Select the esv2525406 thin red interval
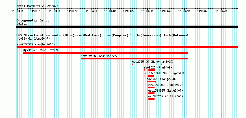The width and height of the screenshot is (246, 118). pyautogui.click(x=147, y=64)
